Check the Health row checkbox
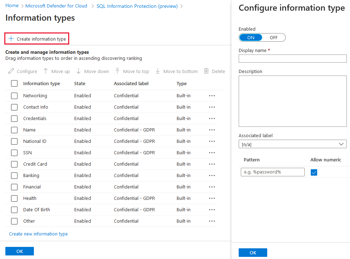The width and height of the screenshot is (350, 259). coord(14,198)
